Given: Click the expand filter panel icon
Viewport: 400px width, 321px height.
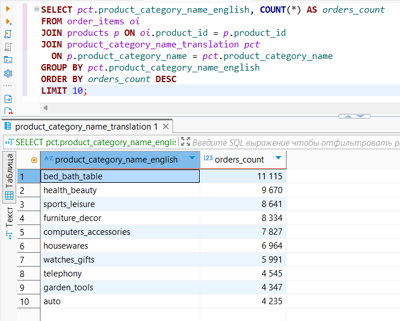Looking at the screenshot, I should coord(185,142).
